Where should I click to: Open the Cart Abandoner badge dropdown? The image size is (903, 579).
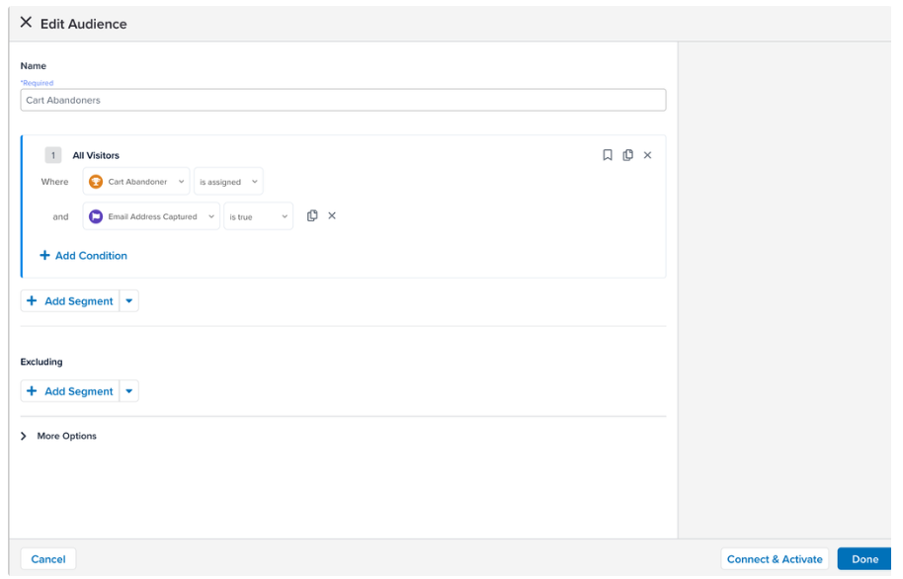click(136, 182)
